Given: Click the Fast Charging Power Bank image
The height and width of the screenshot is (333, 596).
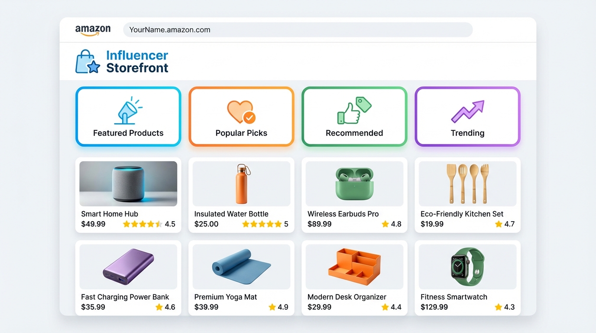Looking at the screenshot, I should [x=128, y=267].
